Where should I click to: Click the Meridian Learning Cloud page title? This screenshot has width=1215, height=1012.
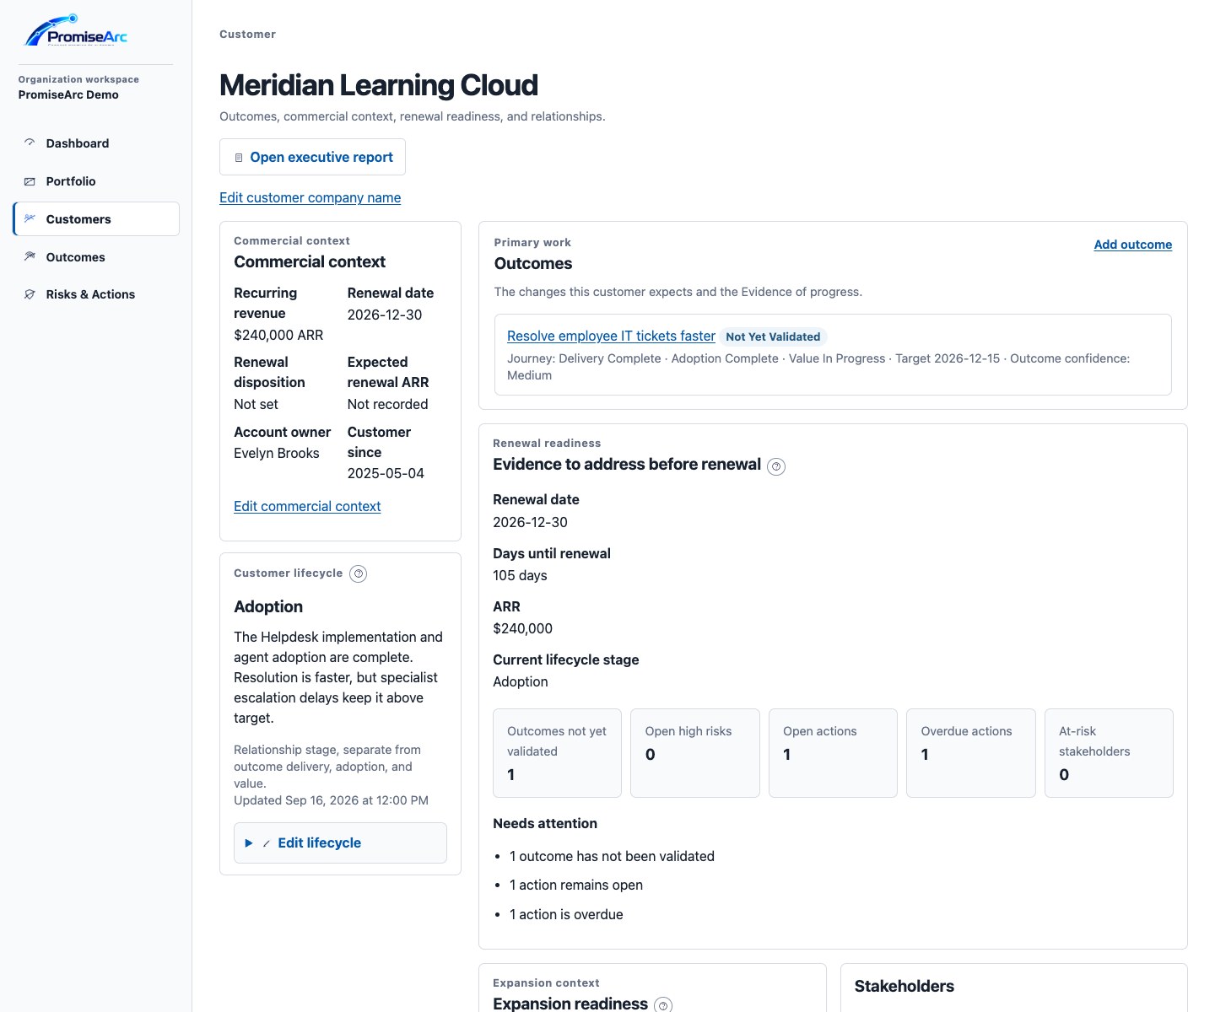379,85
